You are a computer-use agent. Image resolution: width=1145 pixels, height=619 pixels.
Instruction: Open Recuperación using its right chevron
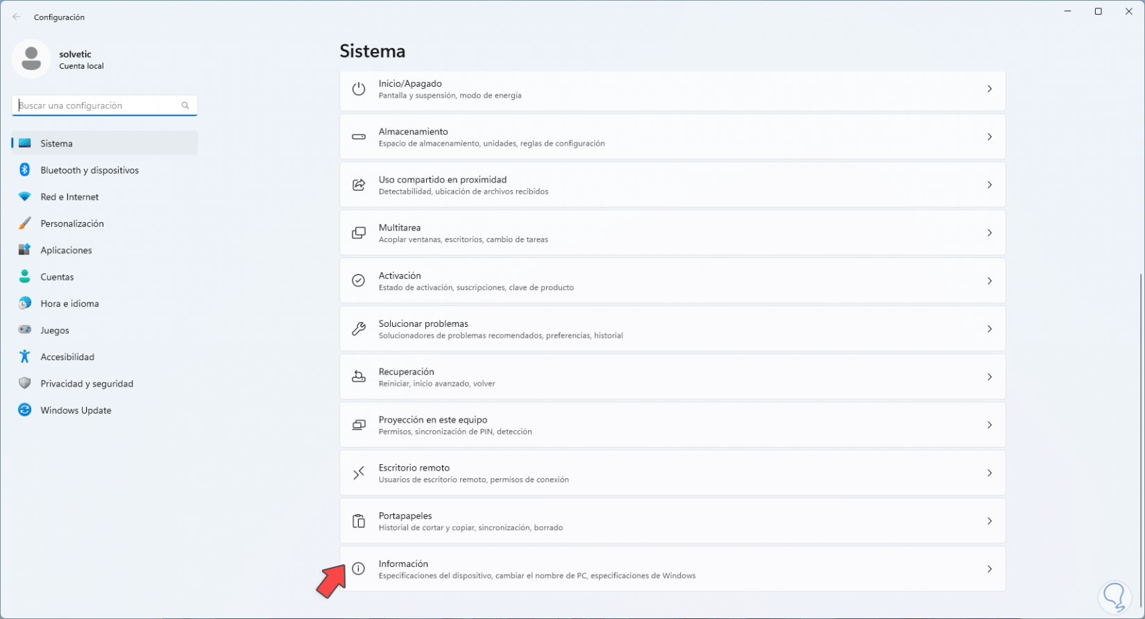(990, 377)
